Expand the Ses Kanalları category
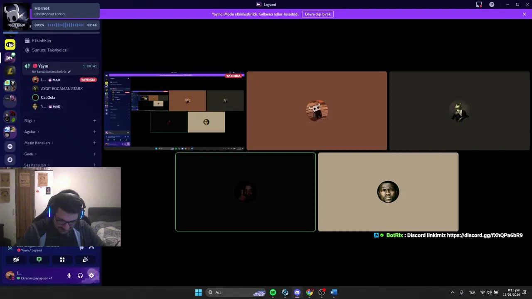 [x=37, y=165]
